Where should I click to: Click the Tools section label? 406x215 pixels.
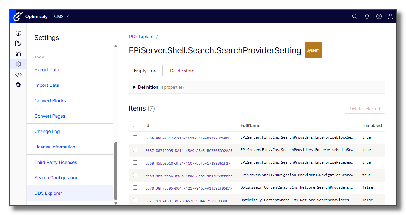point(39,57)
